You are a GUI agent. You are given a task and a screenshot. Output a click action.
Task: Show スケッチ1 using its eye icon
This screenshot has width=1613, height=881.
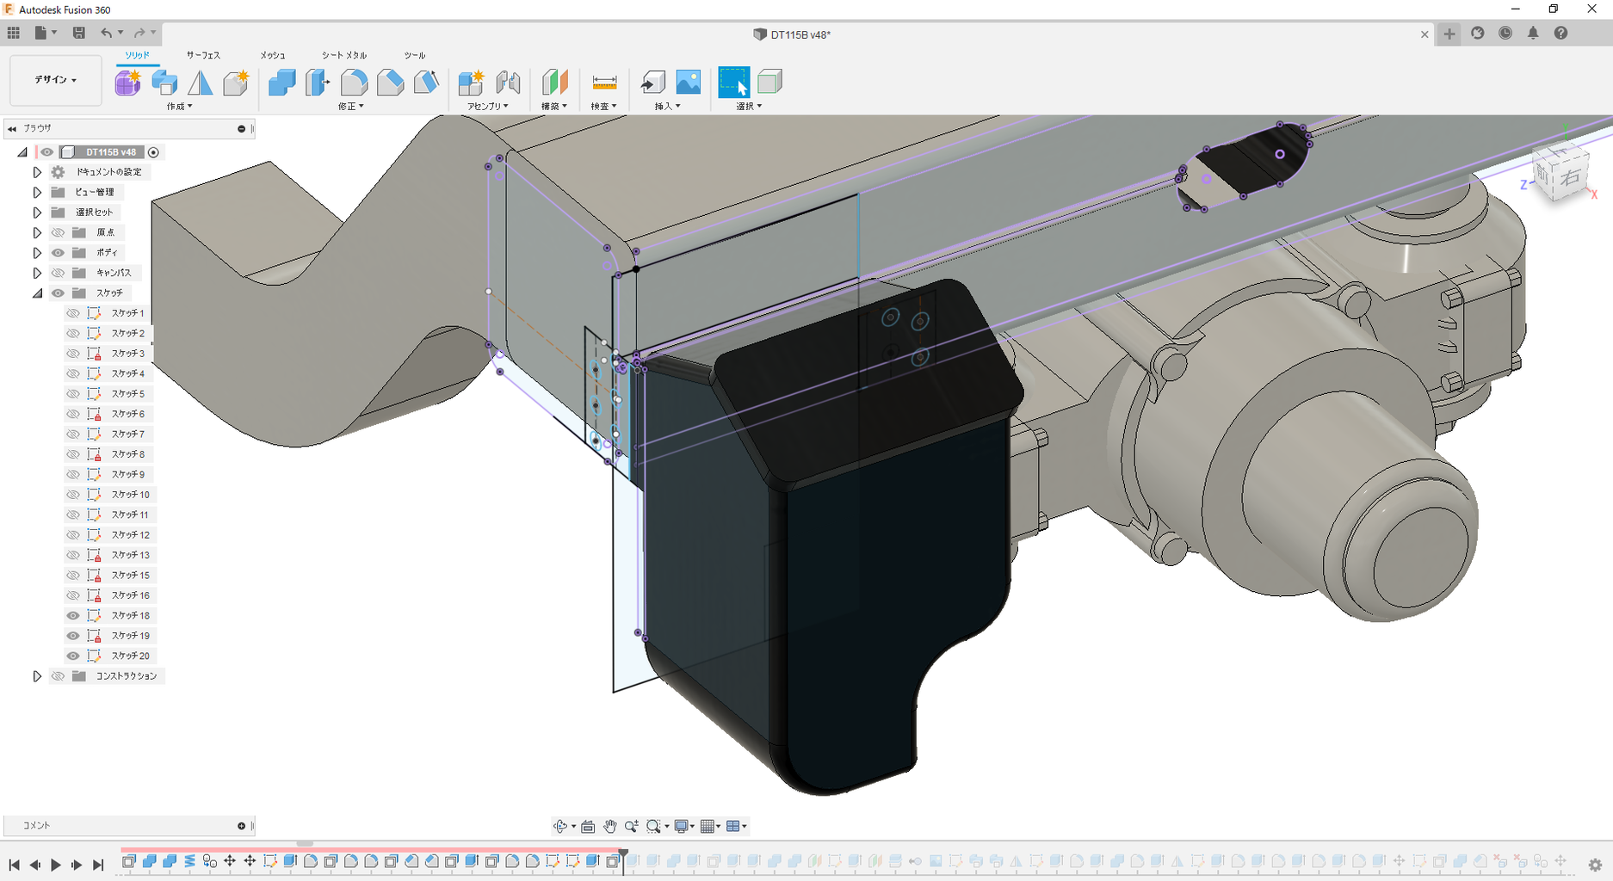[73, 313]
